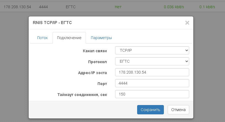Focus the Порт field containing 4444

152,83
